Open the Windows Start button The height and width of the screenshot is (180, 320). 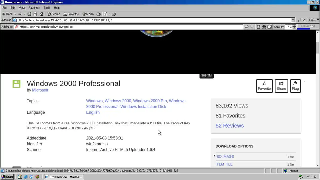pos(7,177)
